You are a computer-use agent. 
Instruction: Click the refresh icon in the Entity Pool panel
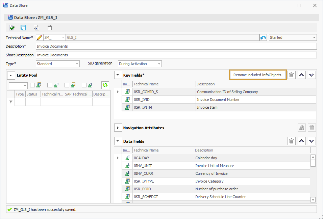[x=105, y=85]
